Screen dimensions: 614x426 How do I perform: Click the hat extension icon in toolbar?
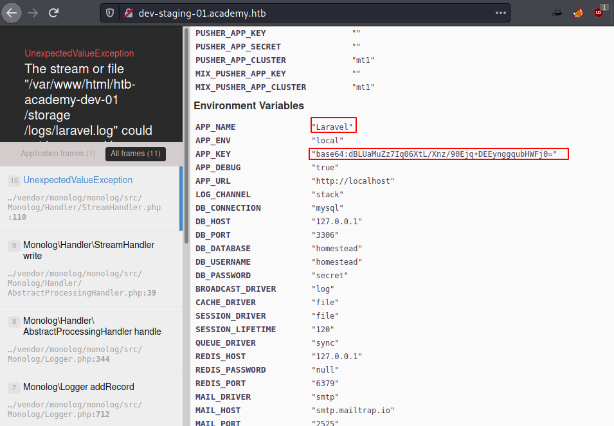pyautogui.click(x=557, y=13)
